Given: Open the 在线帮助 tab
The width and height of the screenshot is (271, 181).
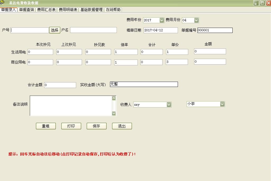Looking at the screenshot, I should pyautogui.click(x=114, y=9).
